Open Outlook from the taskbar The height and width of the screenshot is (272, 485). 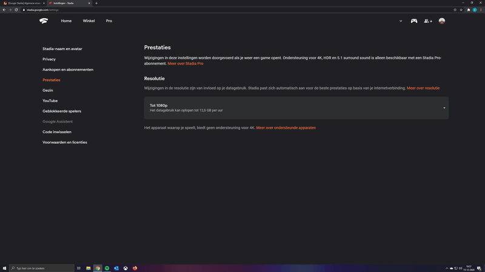[116, 268]
